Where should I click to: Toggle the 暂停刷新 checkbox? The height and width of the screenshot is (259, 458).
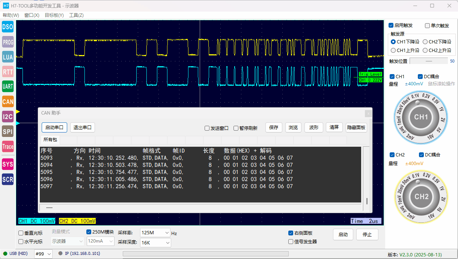[236, 128]
